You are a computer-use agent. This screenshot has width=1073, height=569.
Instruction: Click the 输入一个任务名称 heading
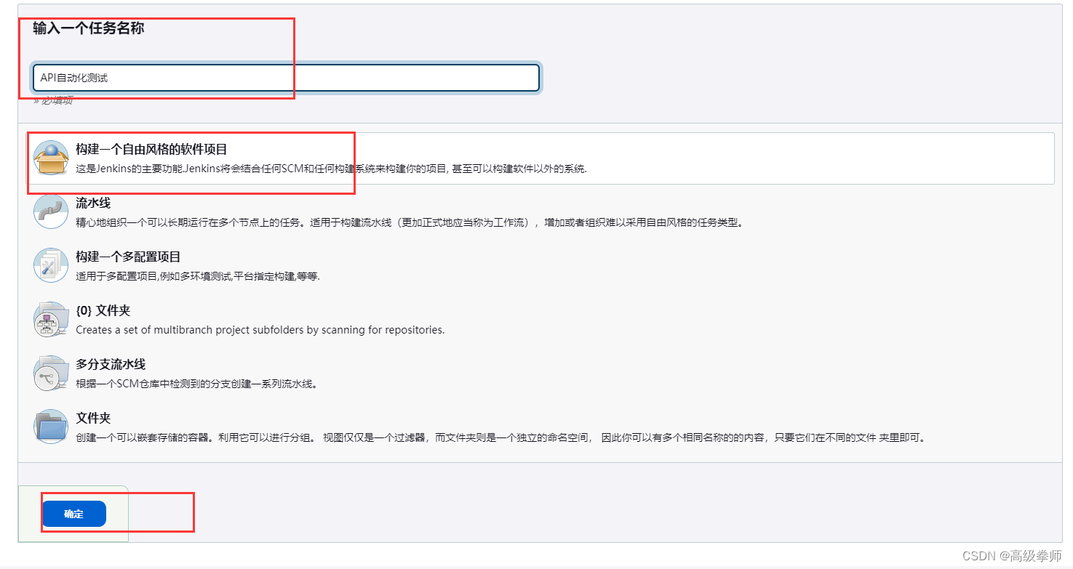[88, 29]
